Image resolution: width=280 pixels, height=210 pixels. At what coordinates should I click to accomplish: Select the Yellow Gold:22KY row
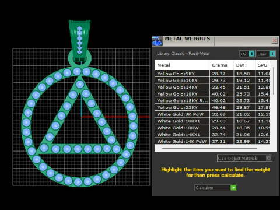[212, 107]
